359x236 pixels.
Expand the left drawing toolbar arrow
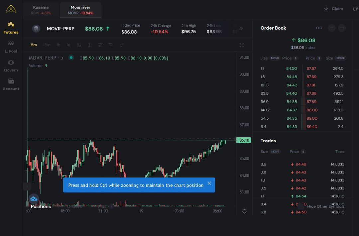click(27, 186)
